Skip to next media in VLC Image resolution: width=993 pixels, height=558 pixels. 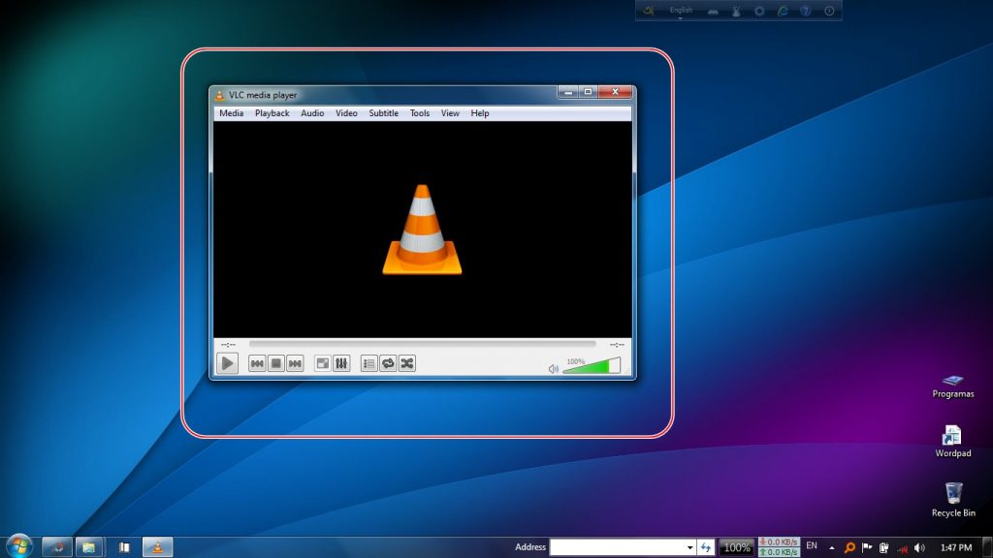pyautogui.click(x=295, y=363)
